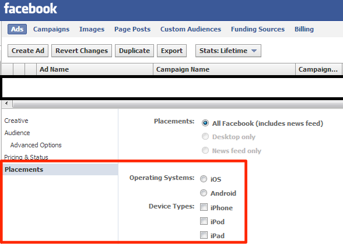Open the Audience section
Screen dimensions: 343x244
pos(17,133)
